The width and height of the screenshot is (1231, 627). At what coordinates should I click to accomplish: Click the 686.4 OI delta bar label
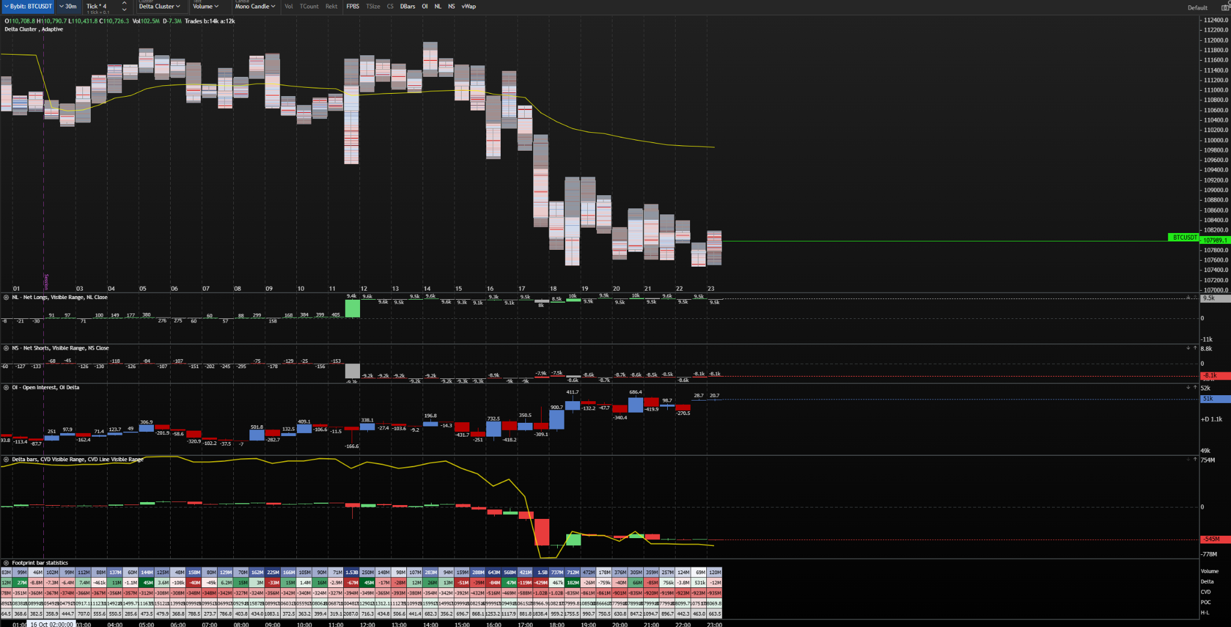635,392
